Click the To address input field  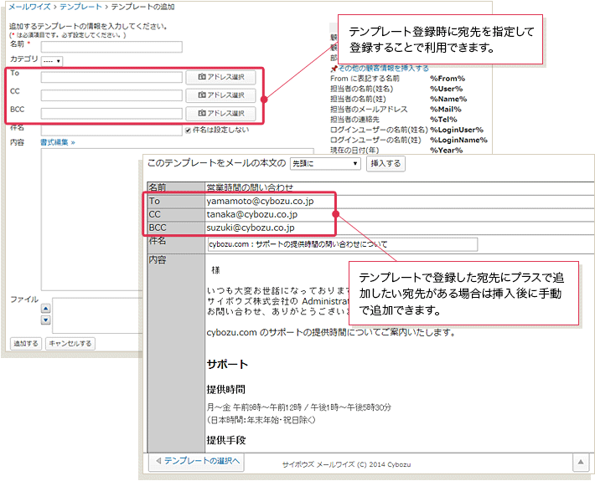(111, 77)
